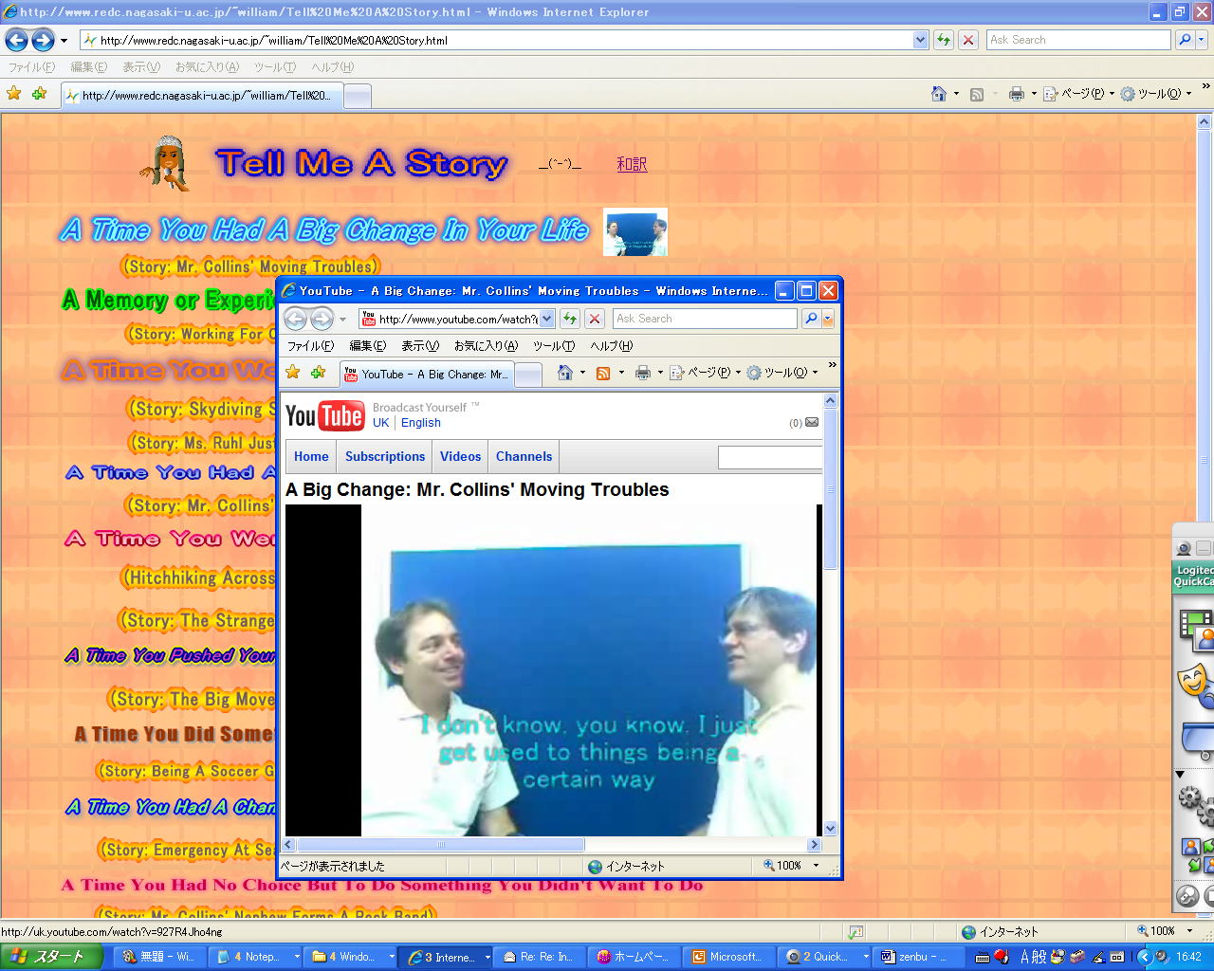The width and height of the screenshot is (1214, 971).
Task: Click the Refresh button in popup YouTube window
Action: click(x=570, y=319)
